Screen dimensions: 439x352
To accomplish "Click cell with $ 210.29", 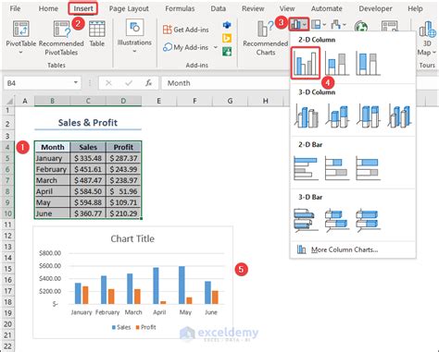I will (123, 213).
